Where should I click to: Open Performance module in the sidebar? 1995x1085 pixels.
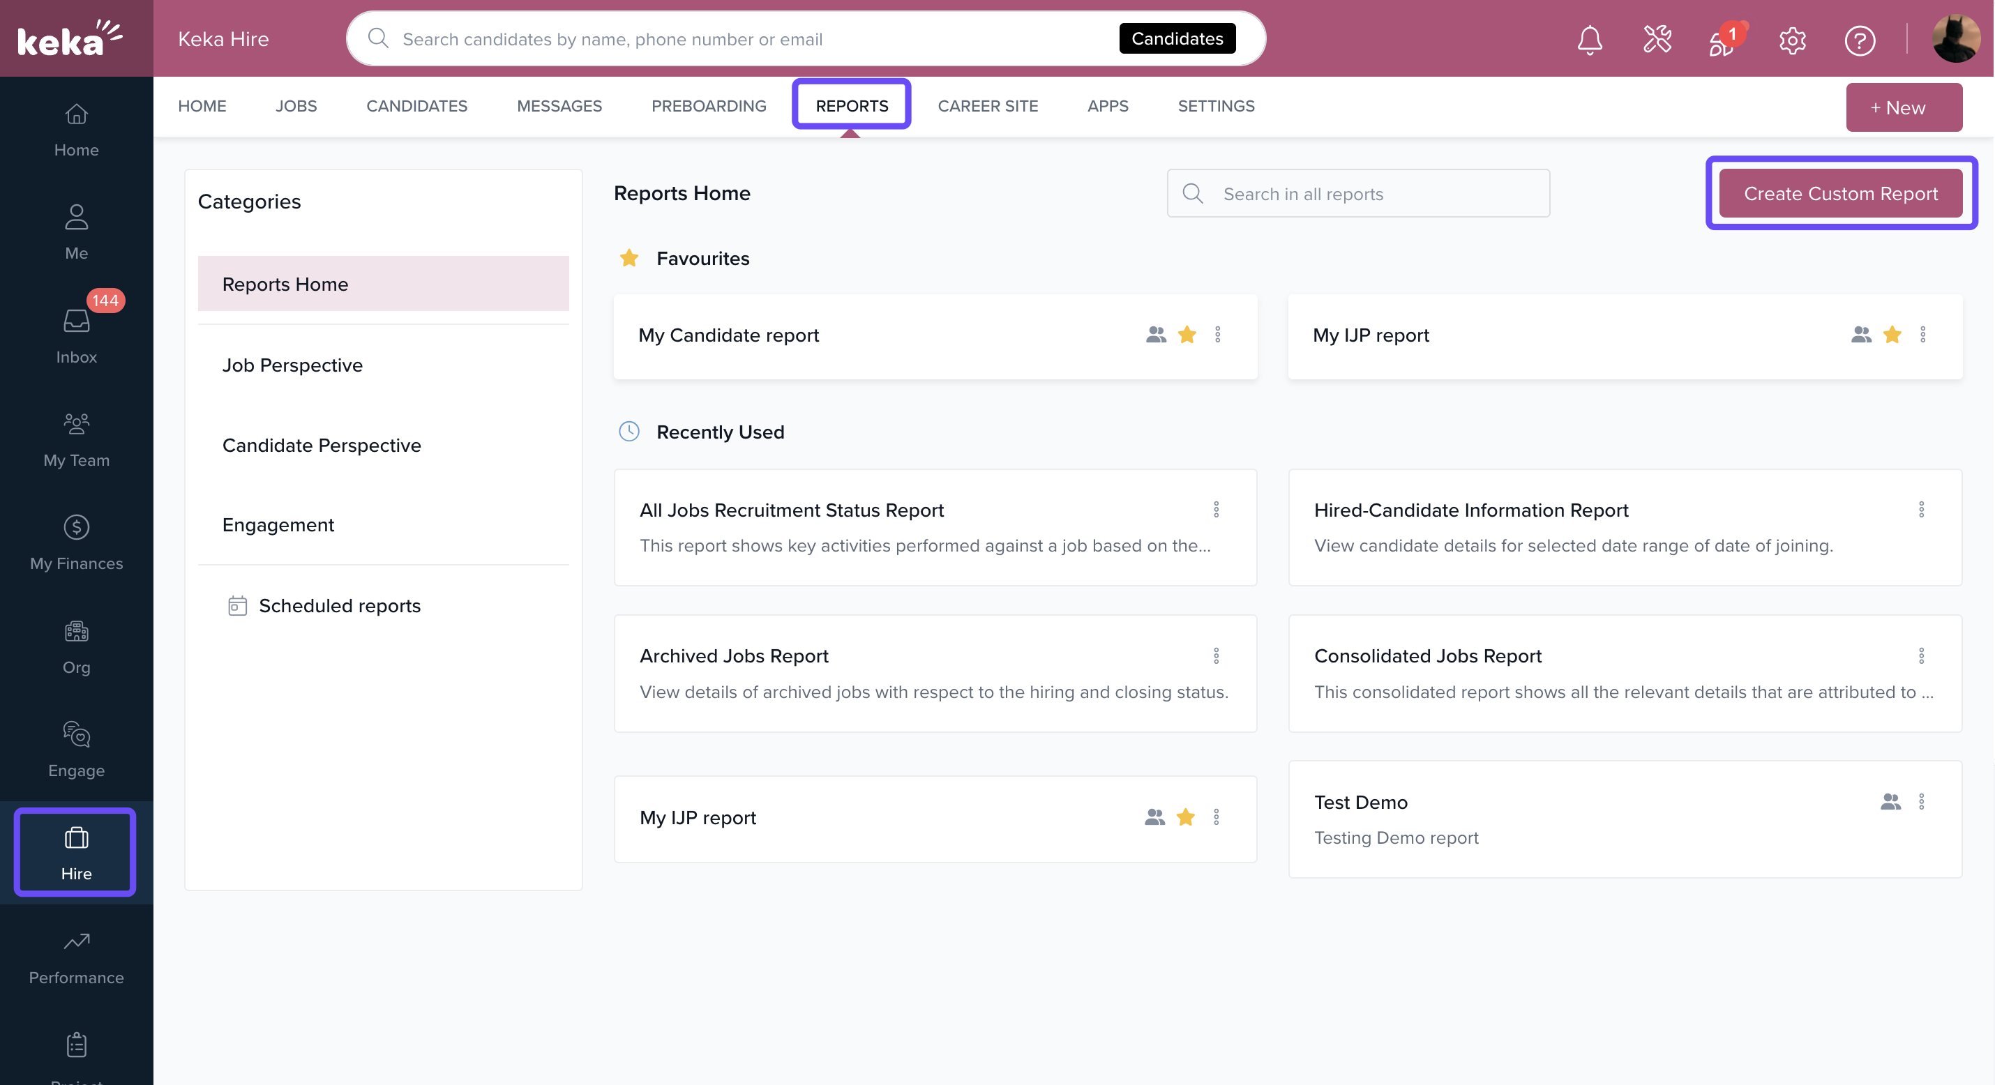(x=76, y=957)
